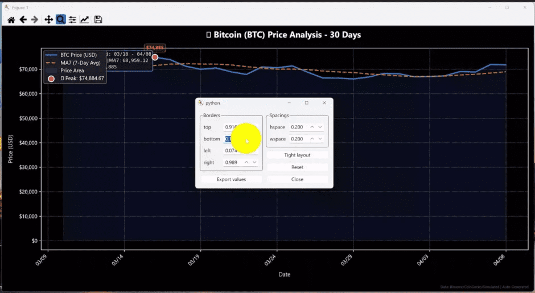535x293 pixels.
Task: Save the figure using the floppy disk icon
Action: 98,20
